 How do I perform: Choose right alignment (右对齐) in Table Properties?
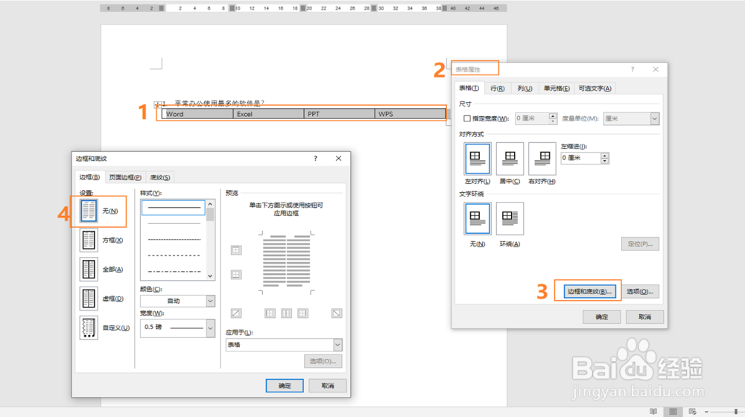(x=542, y=159)
